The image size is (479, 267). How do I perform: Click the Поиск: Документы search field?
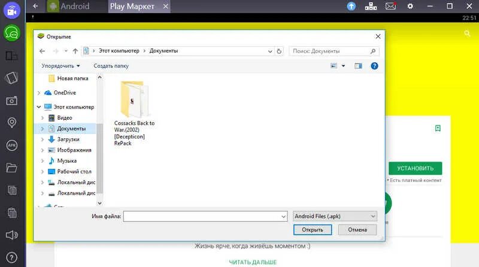(334, 51)
